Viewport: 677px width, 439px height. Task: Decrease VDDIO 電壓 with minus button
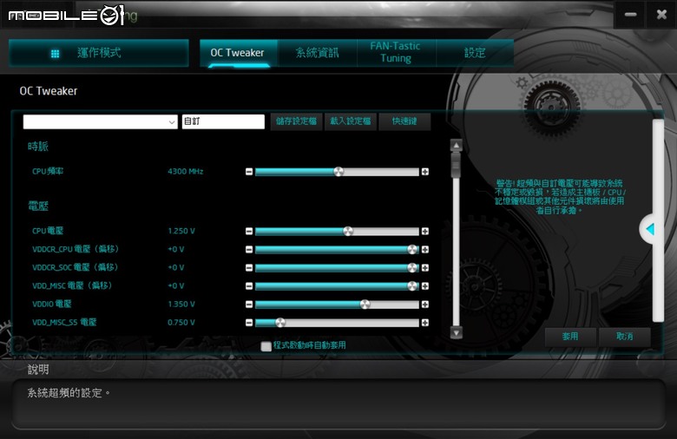click(x=249, y=305)
